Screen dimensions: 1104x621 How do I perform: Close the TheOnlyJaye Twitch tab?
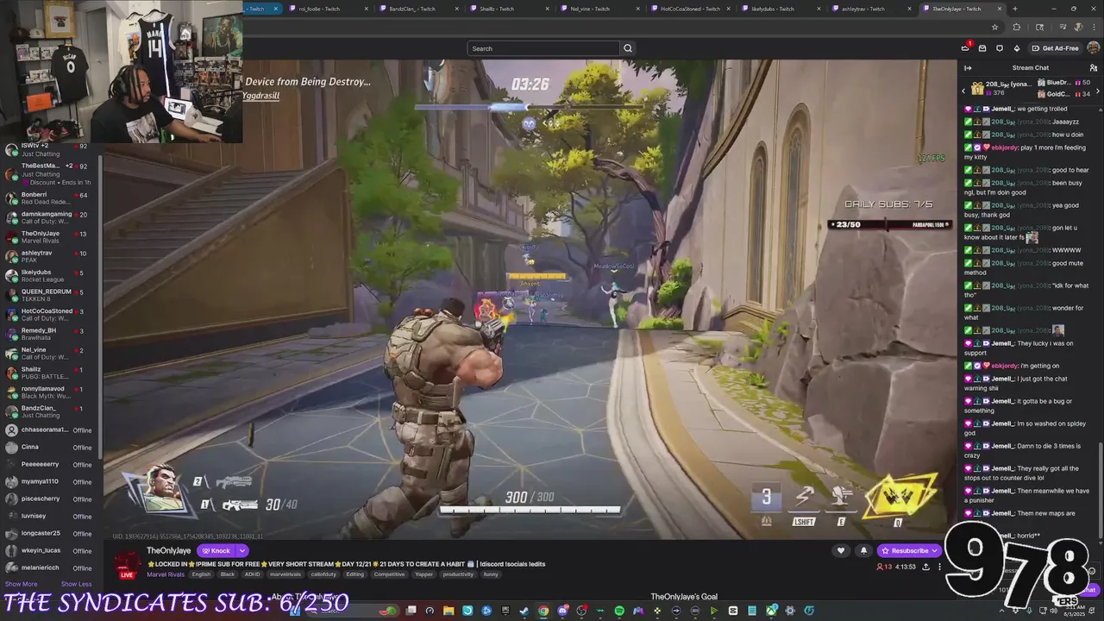pyautogui.click(x=1000, y=9)
